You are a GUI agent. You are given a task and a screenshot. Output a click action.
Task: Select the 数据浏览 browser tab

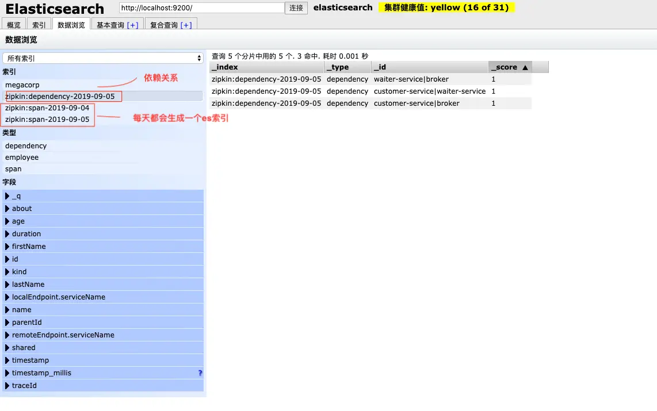[71, 25]
